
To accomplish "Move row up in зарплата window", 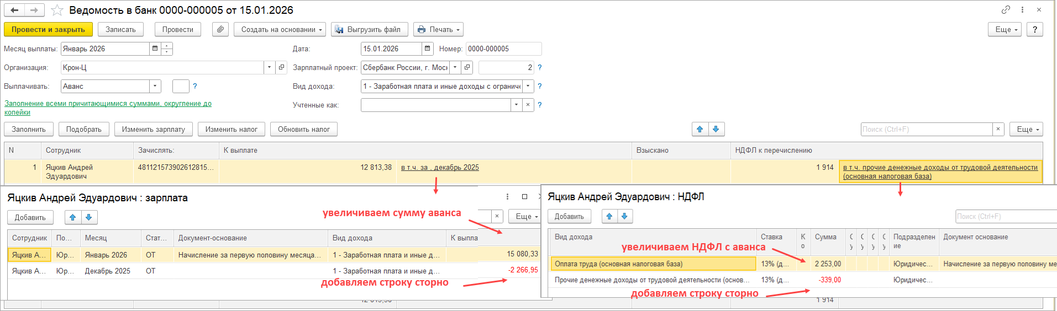I will coord(73,217).
